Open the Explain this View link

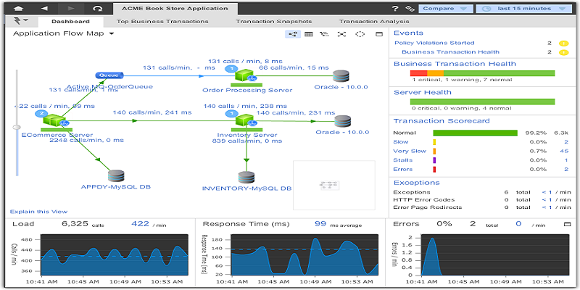click(39, 212)
